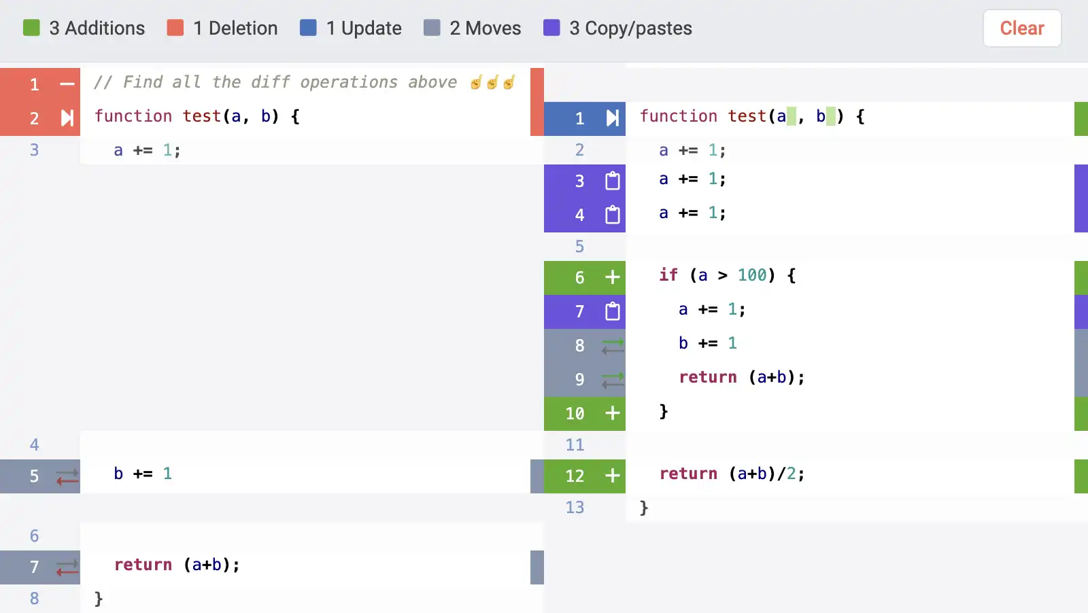This screenshot has width=1088, height=613.
Task: Click the update icon on right line 1
Action: 612,118
